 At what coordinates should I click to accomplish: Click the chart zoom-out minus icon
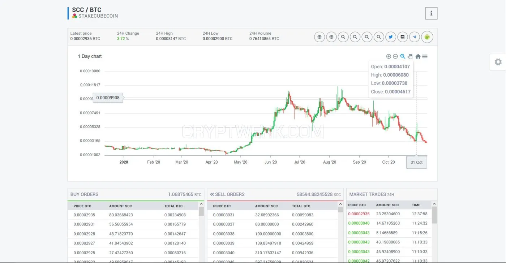(x=395, y=56)
